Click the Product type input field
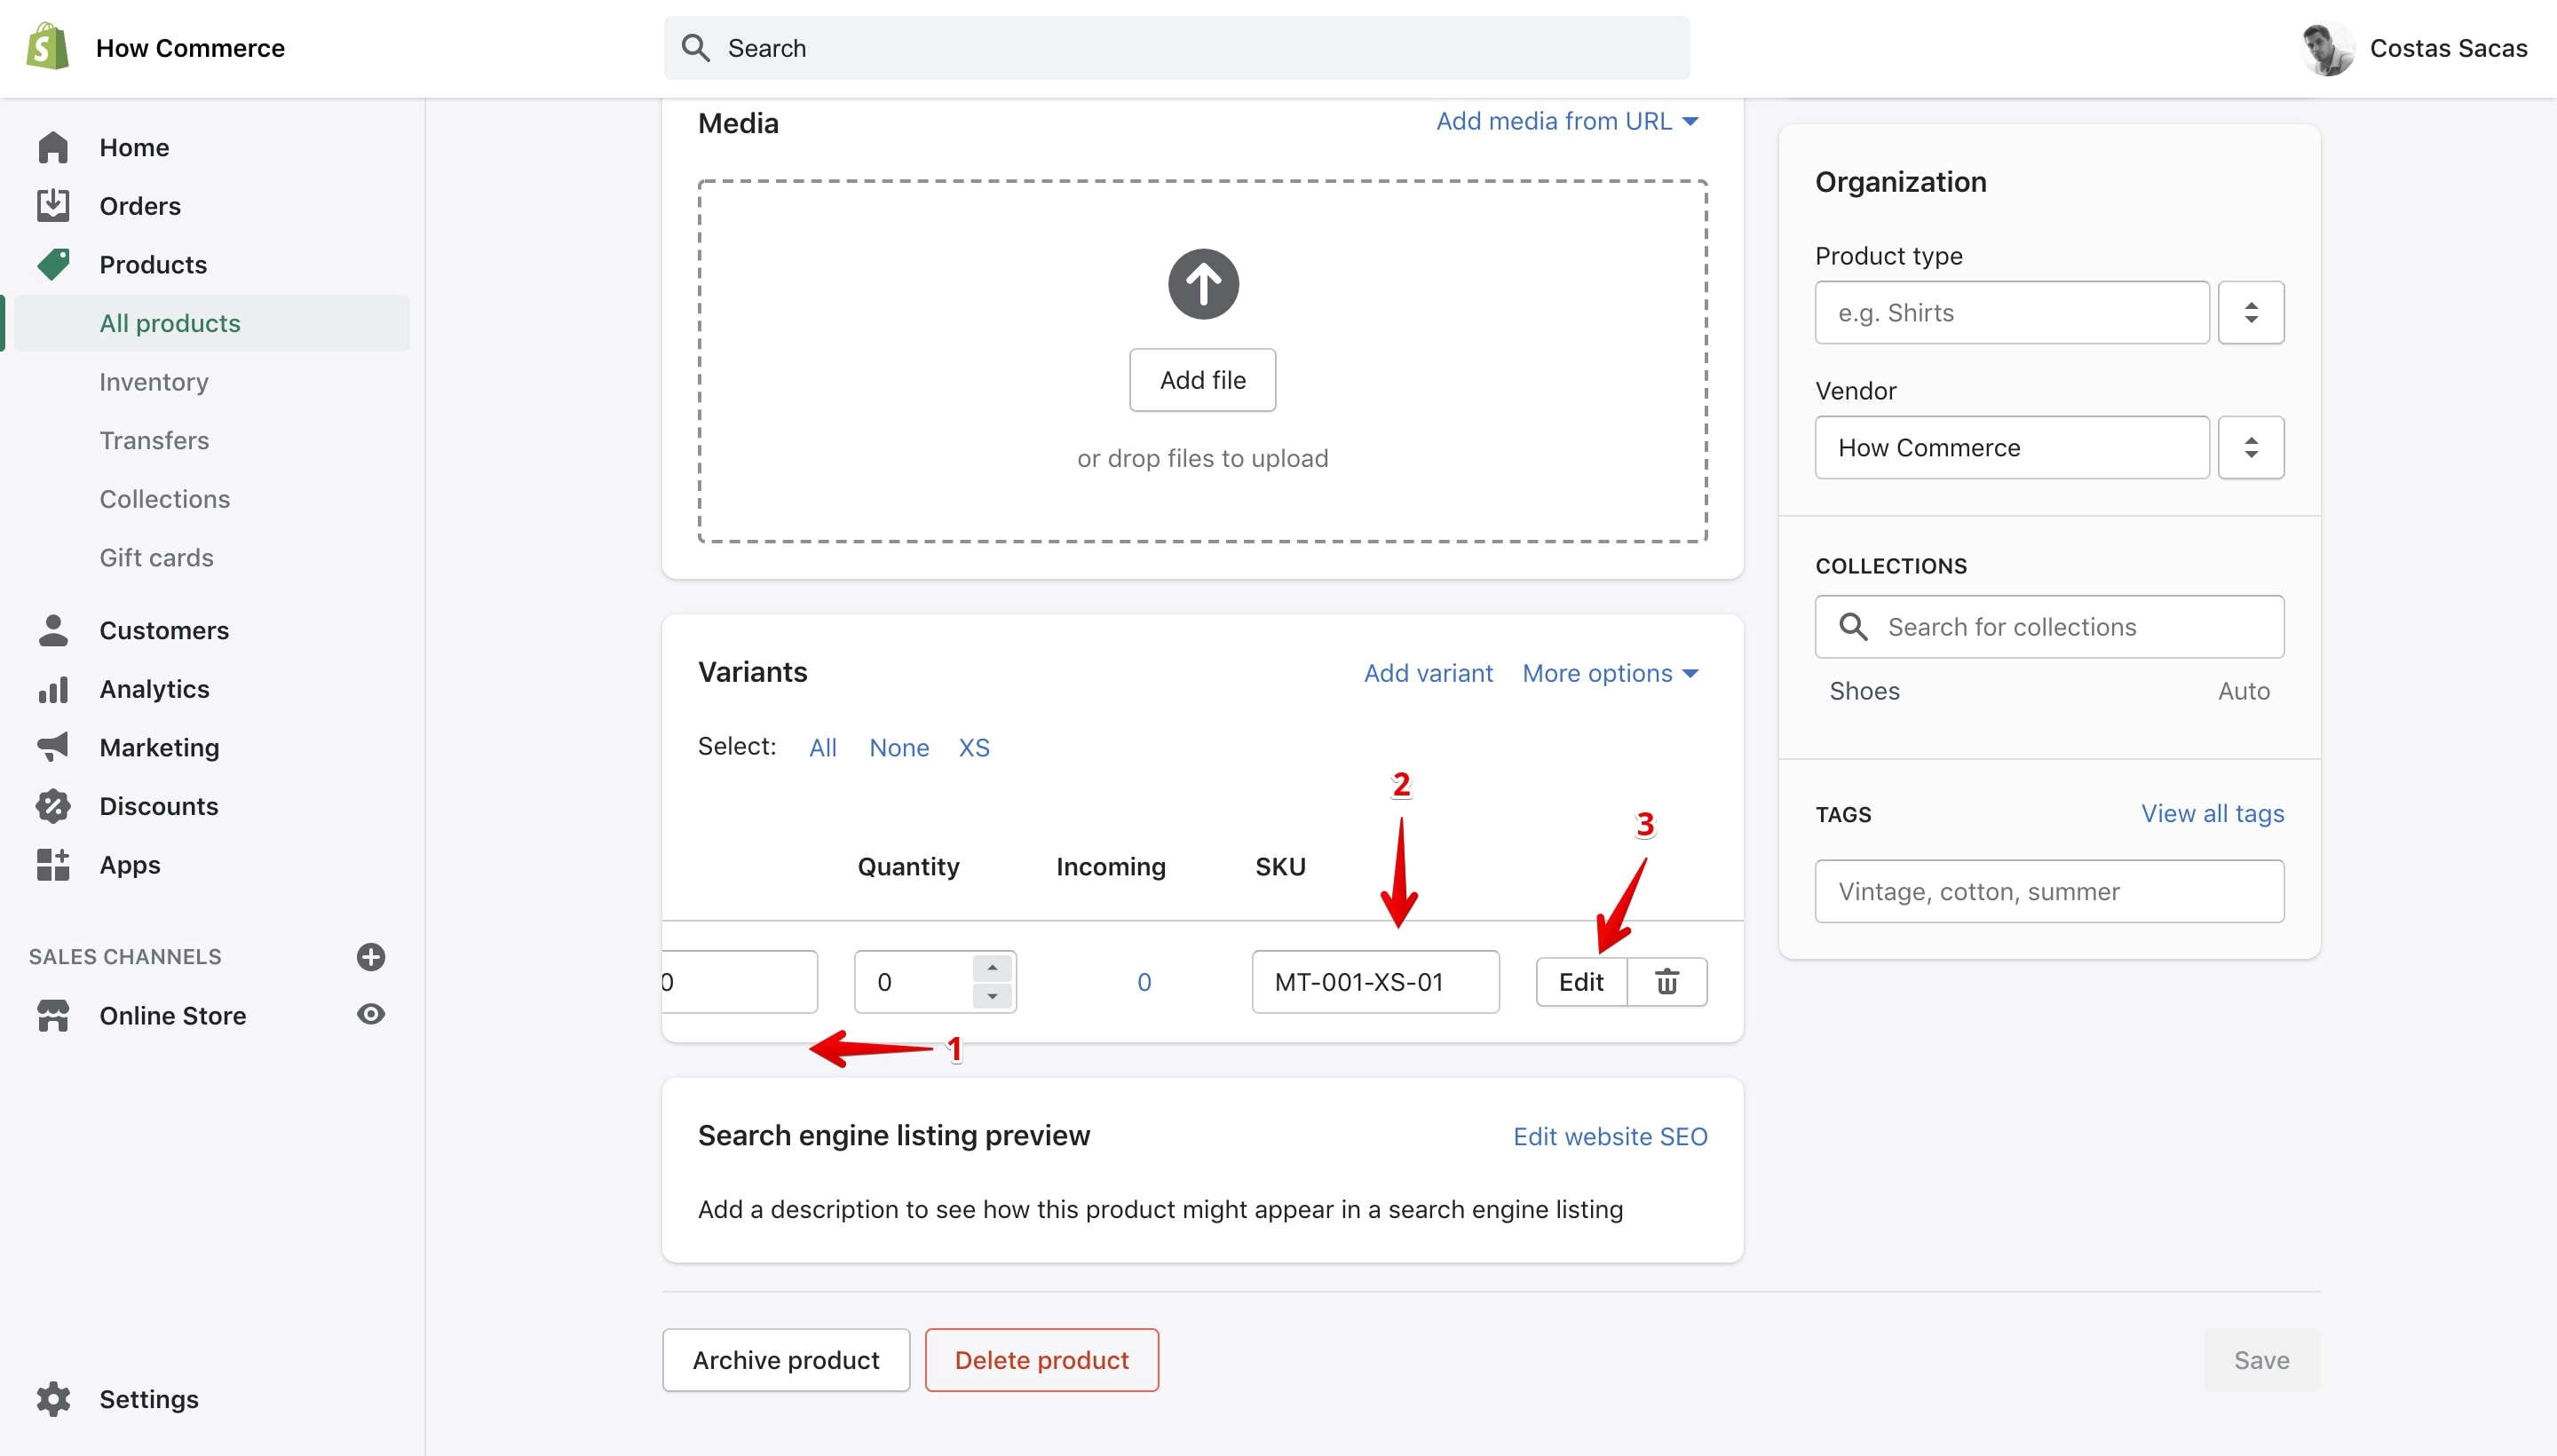The height and width of the screenshot is (1456, 2557). click(x=2012, y=312)
